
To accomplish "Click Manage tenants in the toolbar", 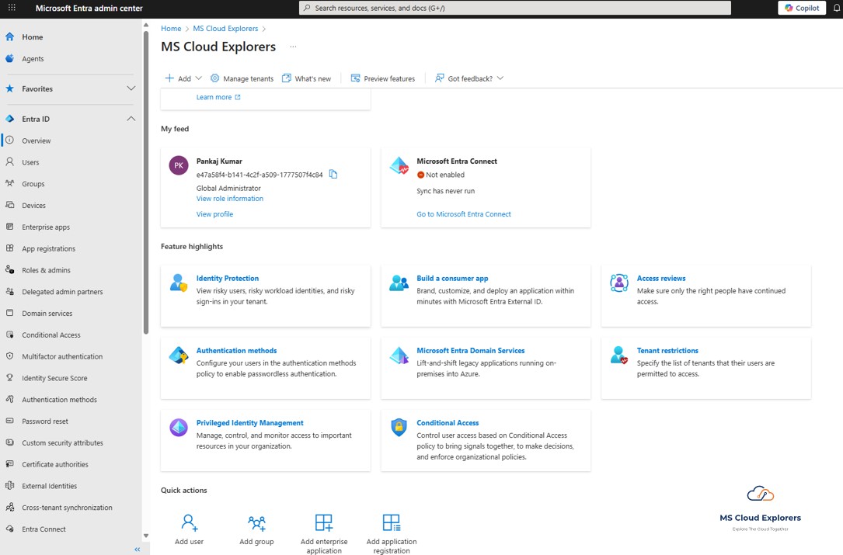I will pyautogui.click(x=241, y=78).
